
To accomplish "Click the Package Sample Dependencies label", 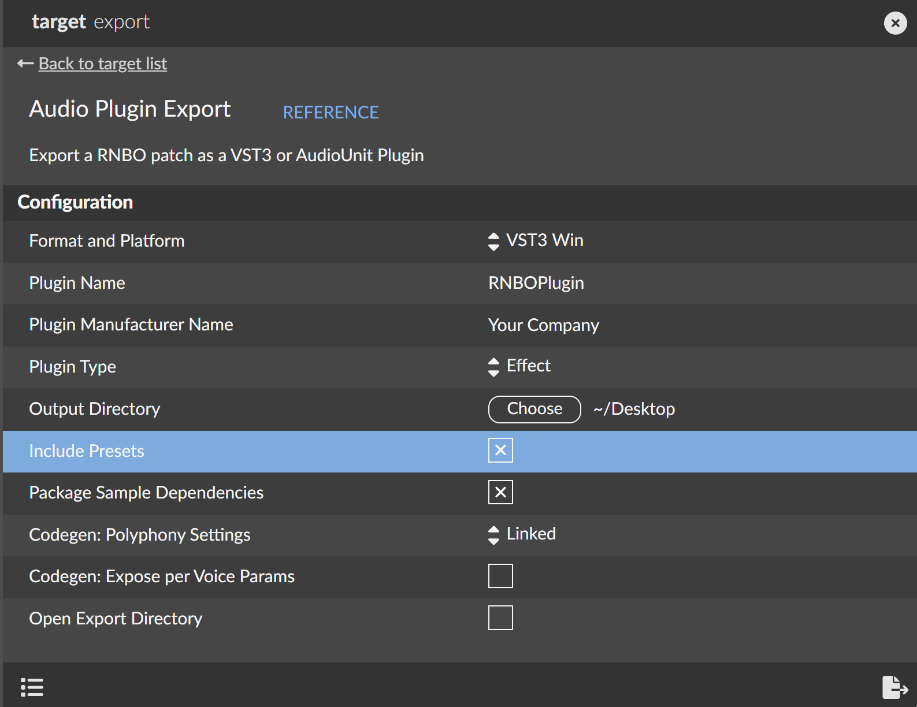I will point(146,493).
